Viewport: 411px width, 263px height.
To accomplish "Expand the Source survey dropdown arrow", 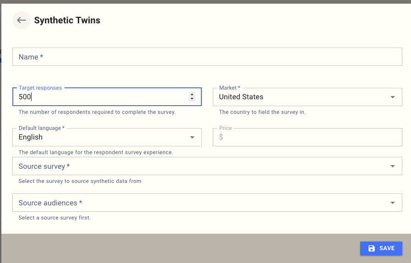I will [392, 166].
